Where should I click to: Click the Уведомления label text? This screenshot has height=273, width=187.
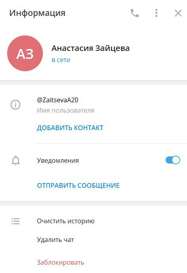58,160
